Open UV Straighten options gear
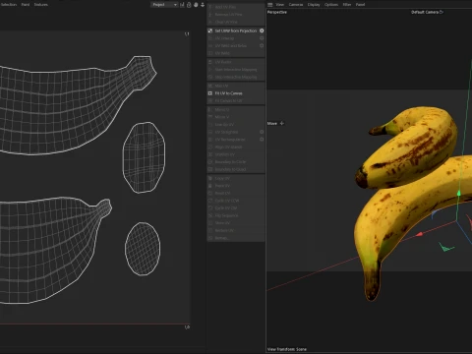The width and height of the screenshot is (472, 354). [x=262, y=132]
